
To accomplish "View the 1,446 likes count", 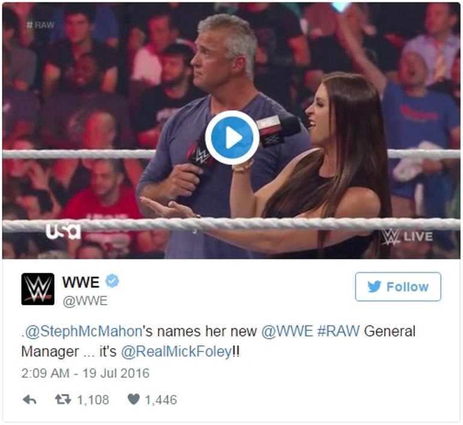I will [x=161, y=400].
